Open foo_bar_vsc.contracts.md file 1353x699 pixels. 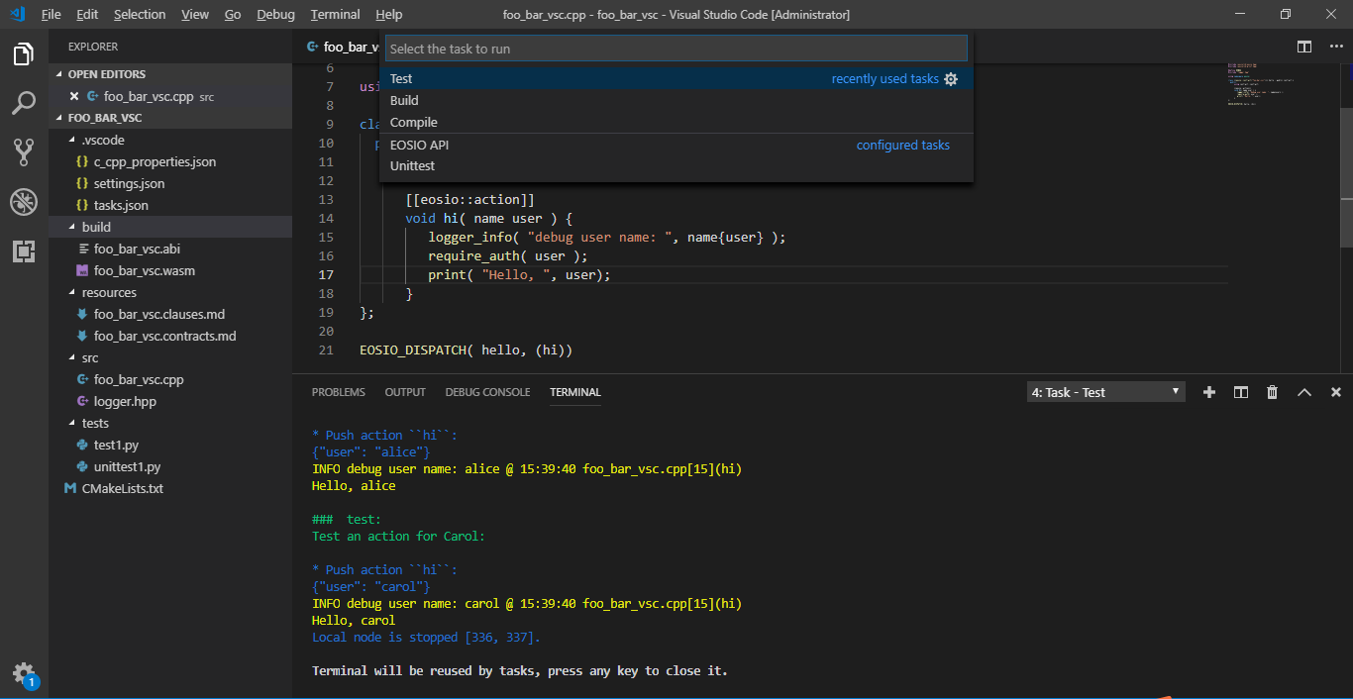pos(170,336)
